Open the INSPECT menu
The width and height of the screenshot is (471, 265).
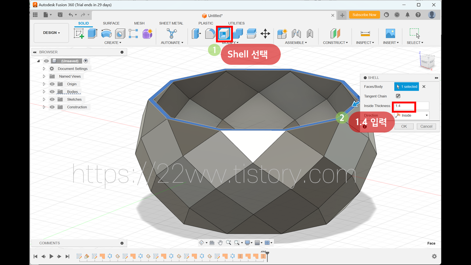365,43
